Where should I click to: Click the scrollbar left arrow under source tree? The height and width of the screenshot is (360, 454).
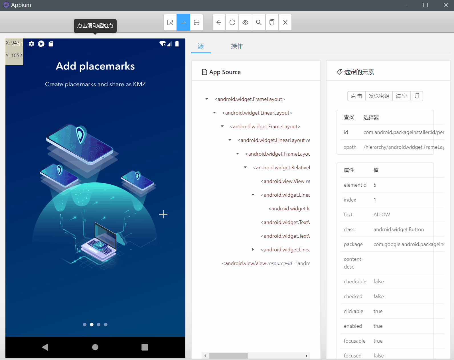[205, 356]
